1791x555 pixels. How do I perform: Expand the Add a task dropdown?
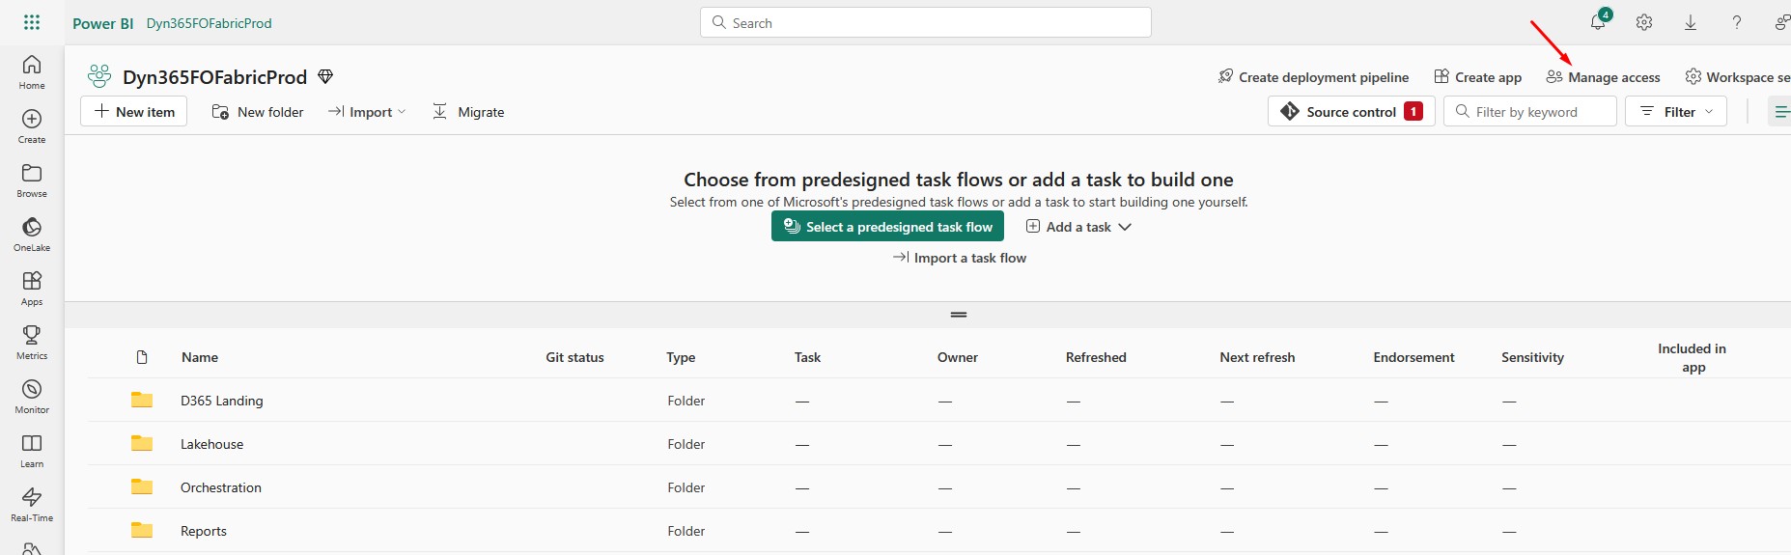[1078, 227]
